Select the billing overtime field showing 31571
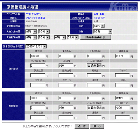 tap(122, 56)
